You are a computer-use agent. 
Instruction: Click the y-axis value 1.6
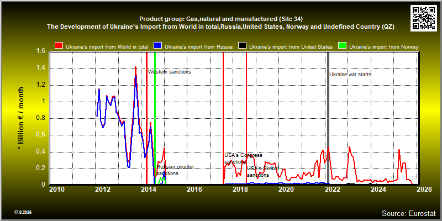[41, 51]
